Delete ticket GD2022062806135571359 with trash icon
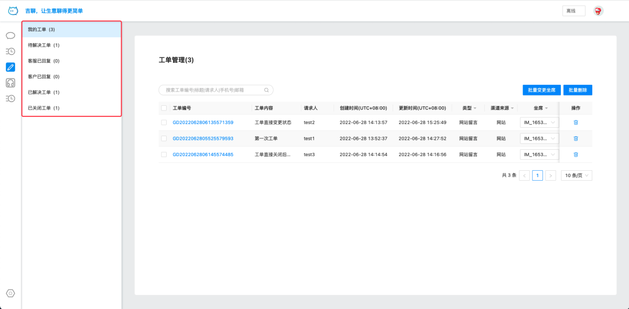Viewport: 629px width, 309px height. tap(576, 123)
